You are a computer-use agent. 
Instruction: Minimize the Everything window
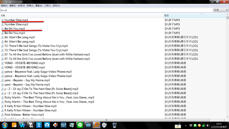pos(212,2)
